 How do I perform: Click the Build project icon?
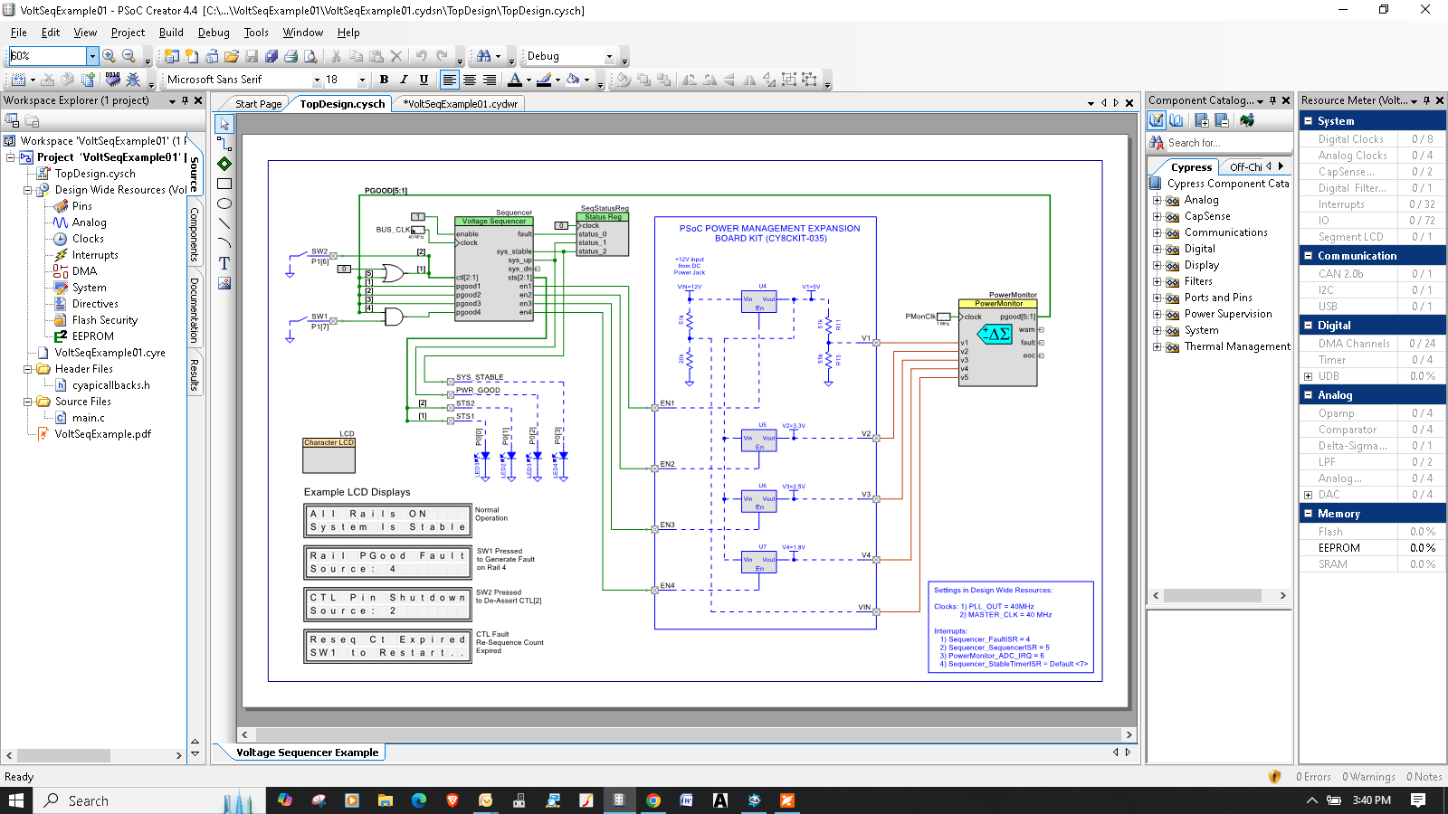point(18,80)
